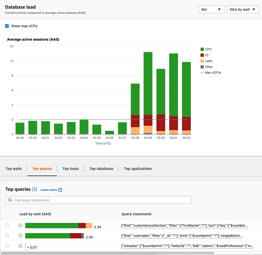Follow the Learn more link
The width and height of the screenshot is (262, 255).
click(x=49, y=190)
